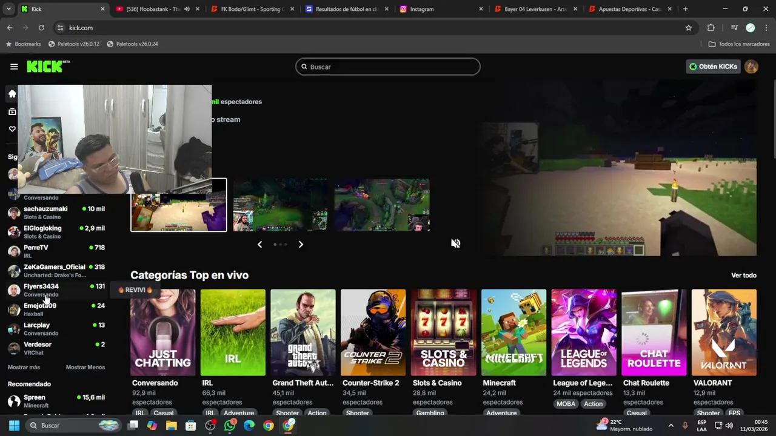Screen dimensions: 776x436
Task: Open the Todos los marcadores folder
Action: [x=738, y=44]
